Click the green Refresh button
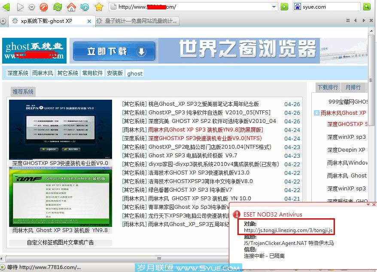Image resolution: width=377 pixels, height=272 pixels. click(x=58, y=7)
